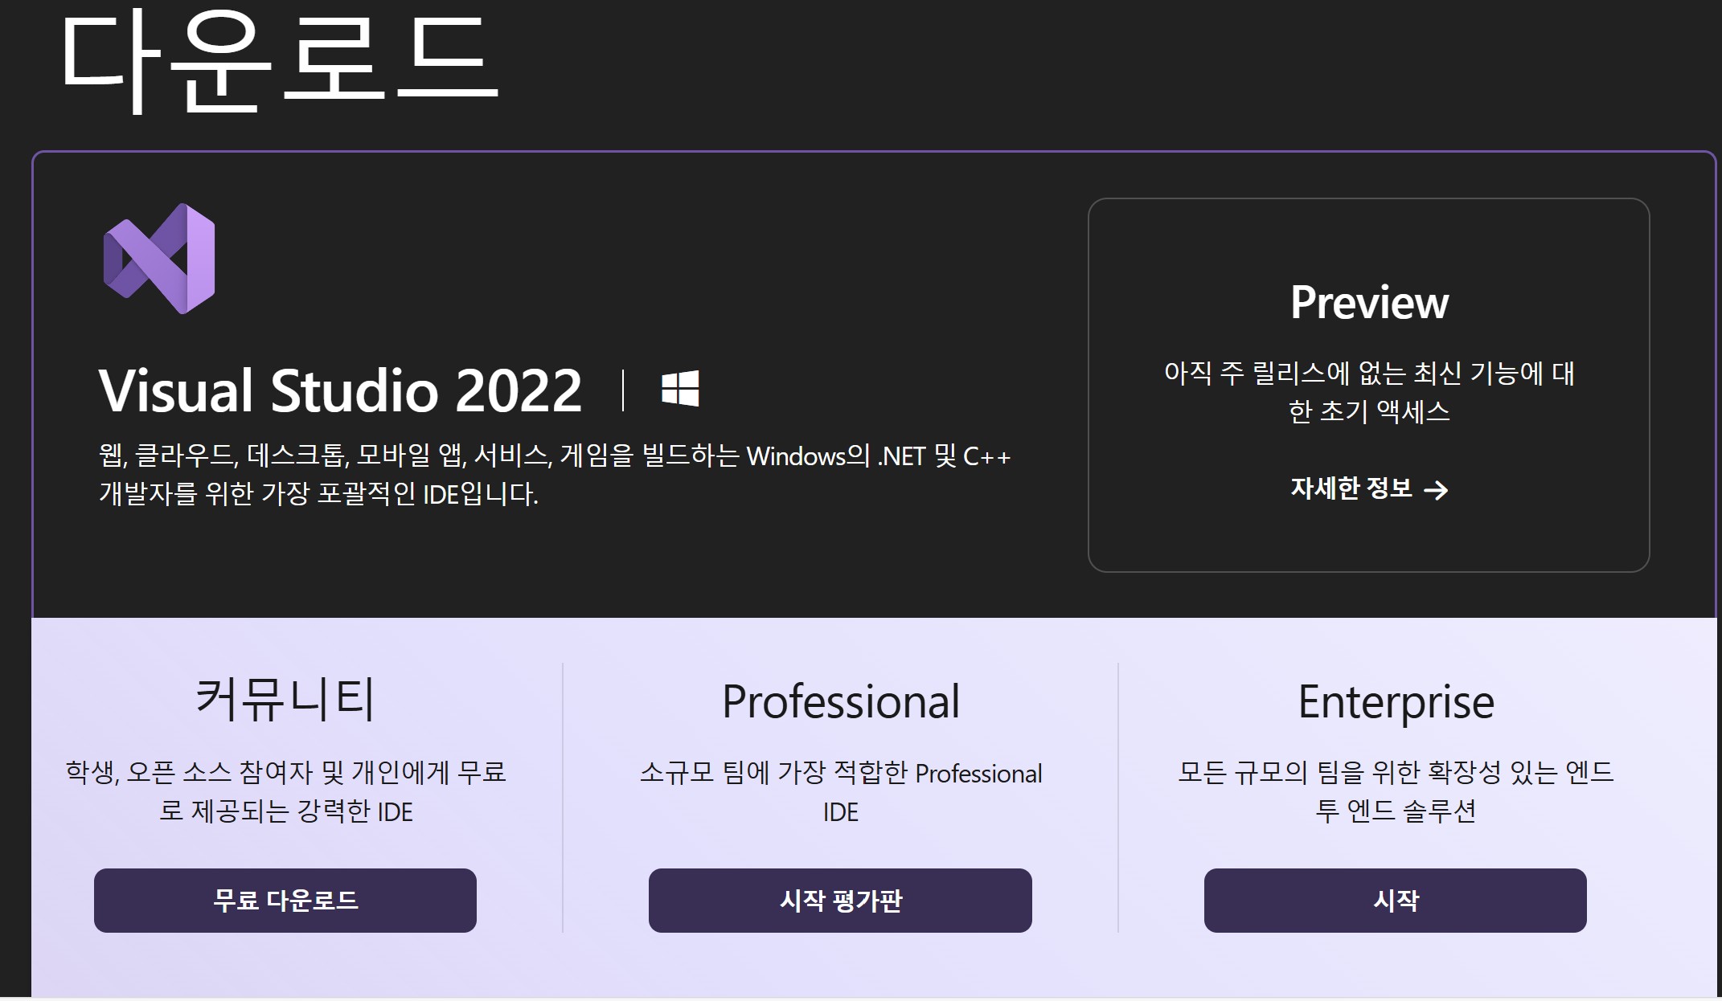
Task: Select the Enterprise edition heading
Action: click(x=1396, y=701)
